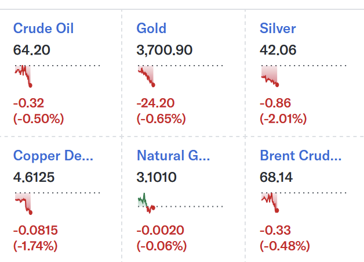The height and width of the screenshot is (262, 364).
Task: Click Silver change -0.86 (-2.01%)
Action: 283,111
